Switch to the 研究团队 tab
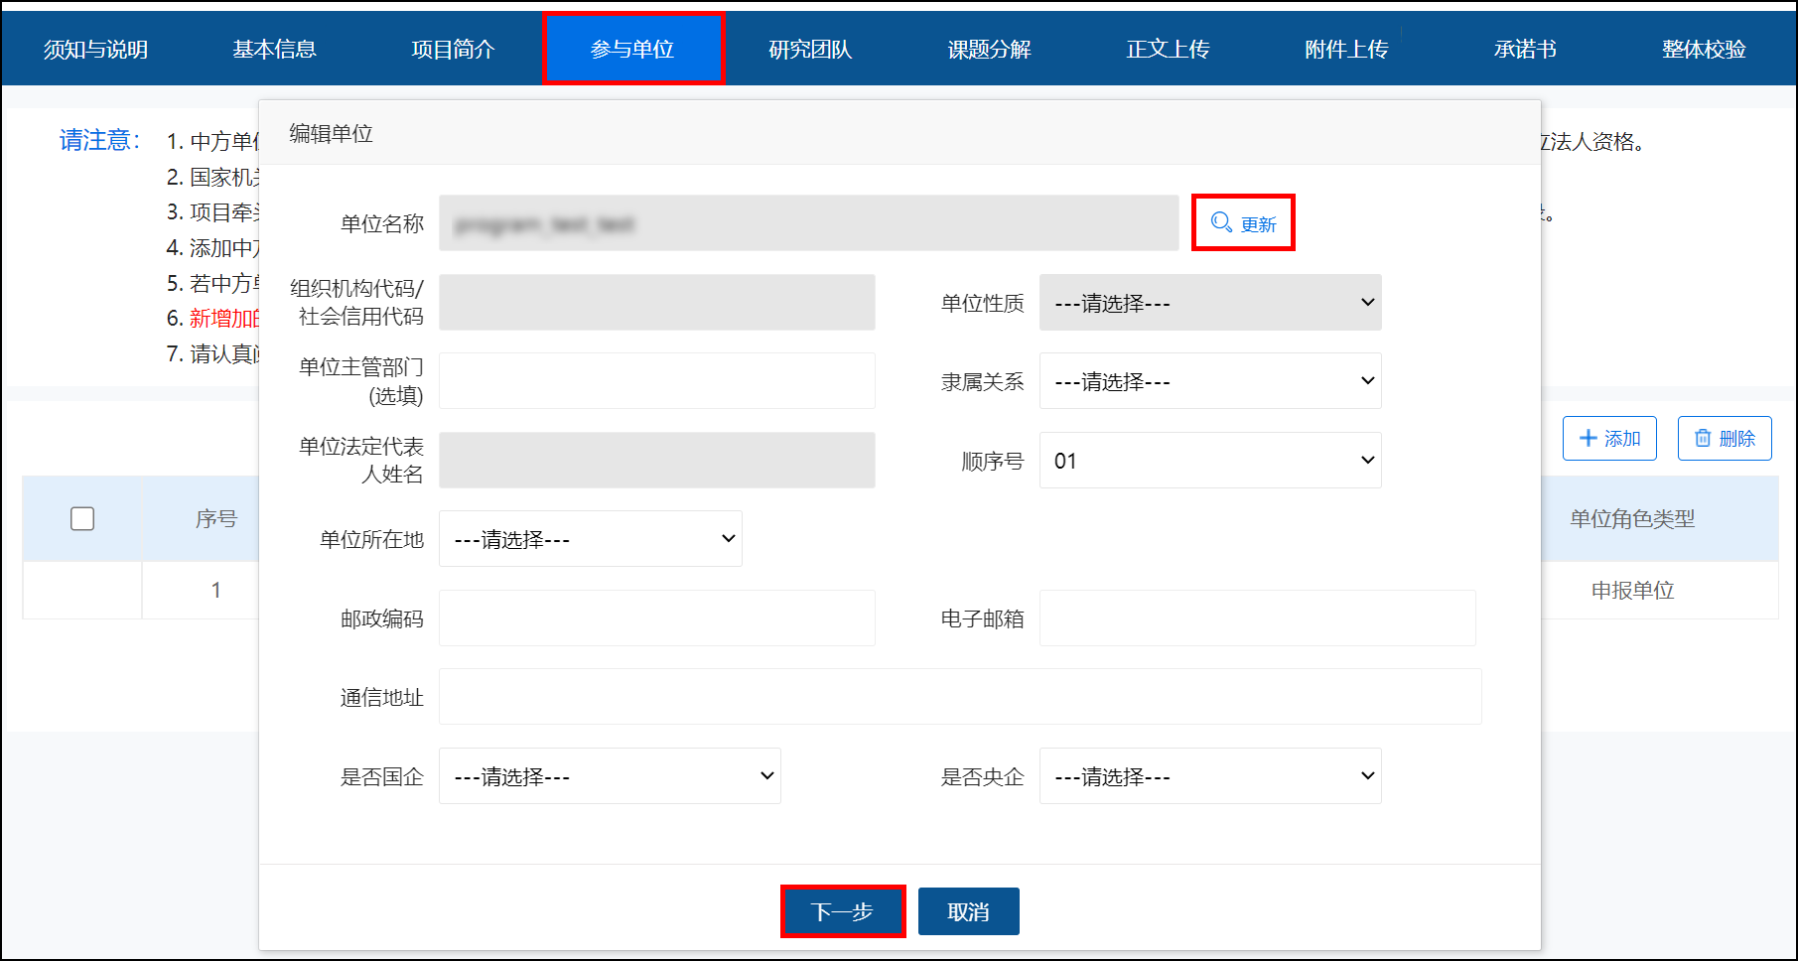1798x961 pixels. point(810,48)
